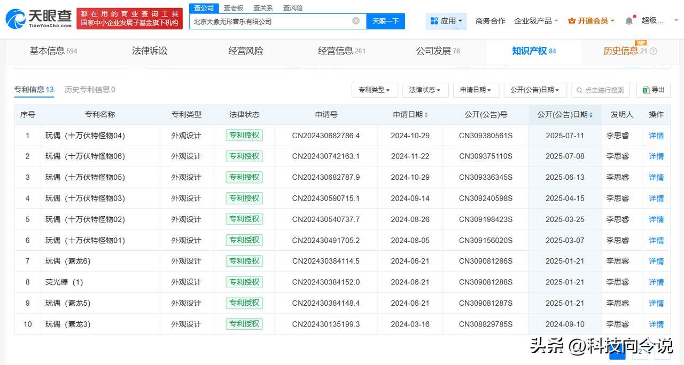Open the 公开(公告)日期 filter dropdown
This screenshot has width=684, height=365.
(535, 90)
